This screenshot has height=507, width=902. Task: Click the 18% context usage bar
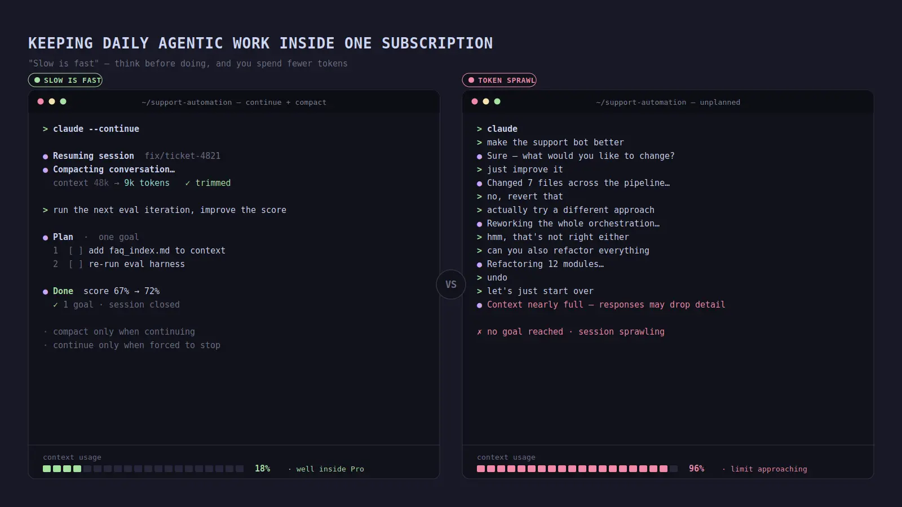[x=143, y=469]
